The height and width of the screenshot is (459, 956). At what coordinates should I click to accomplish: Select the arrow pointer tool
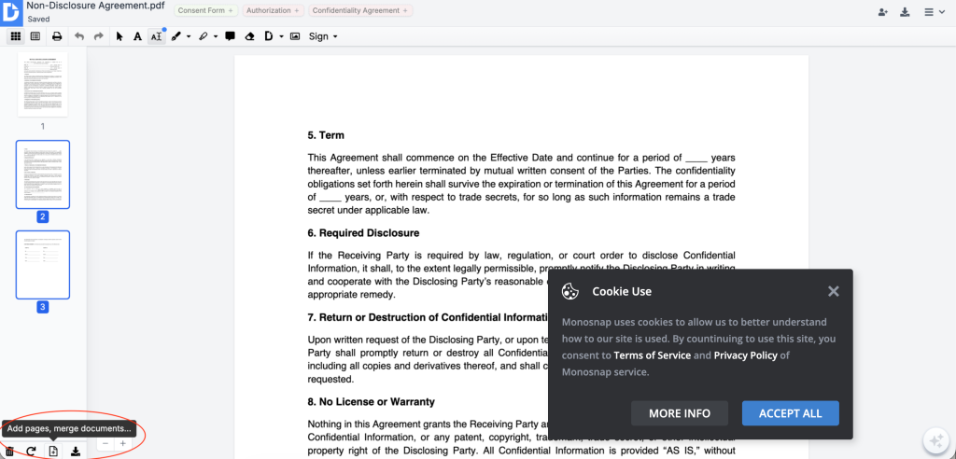coord(119,36)
